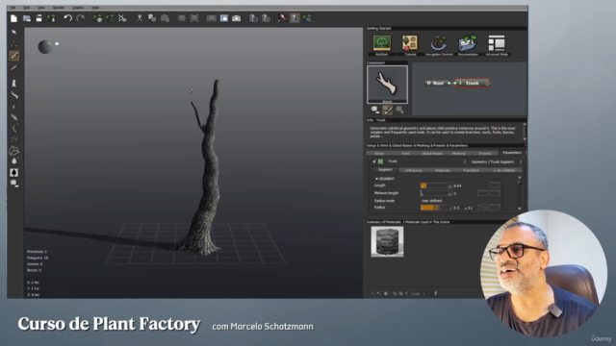Select the polygon mesh tool in sidebar
Image resolution: width=616 pixels, height=346 pixels.
pyautogui.click(x=14, y=150)
